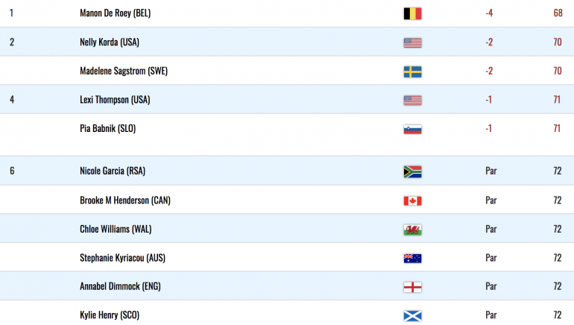Click the Canada flag icon
The height and width of the screenshot is (325, 574).
(x=412, y=201)
